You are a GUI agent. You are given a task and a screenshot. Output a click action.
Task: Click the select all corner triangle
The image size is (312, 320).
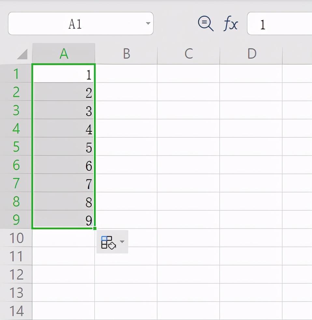tap(22, 54)
